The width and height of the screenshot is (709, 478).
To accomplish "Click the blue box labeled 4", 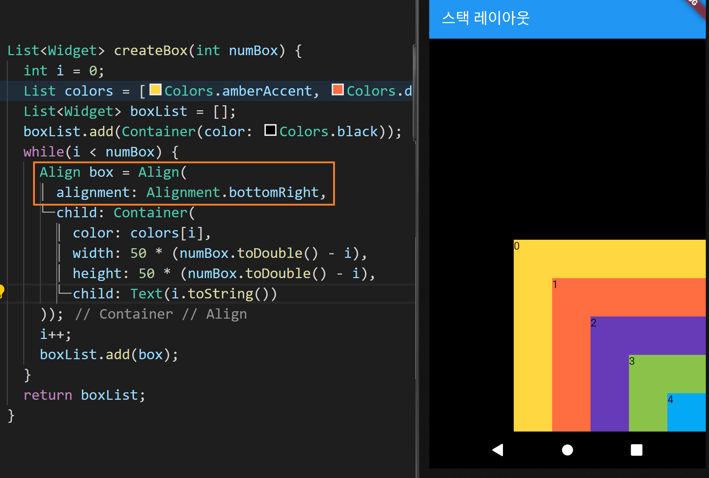I will pos(686,412).
